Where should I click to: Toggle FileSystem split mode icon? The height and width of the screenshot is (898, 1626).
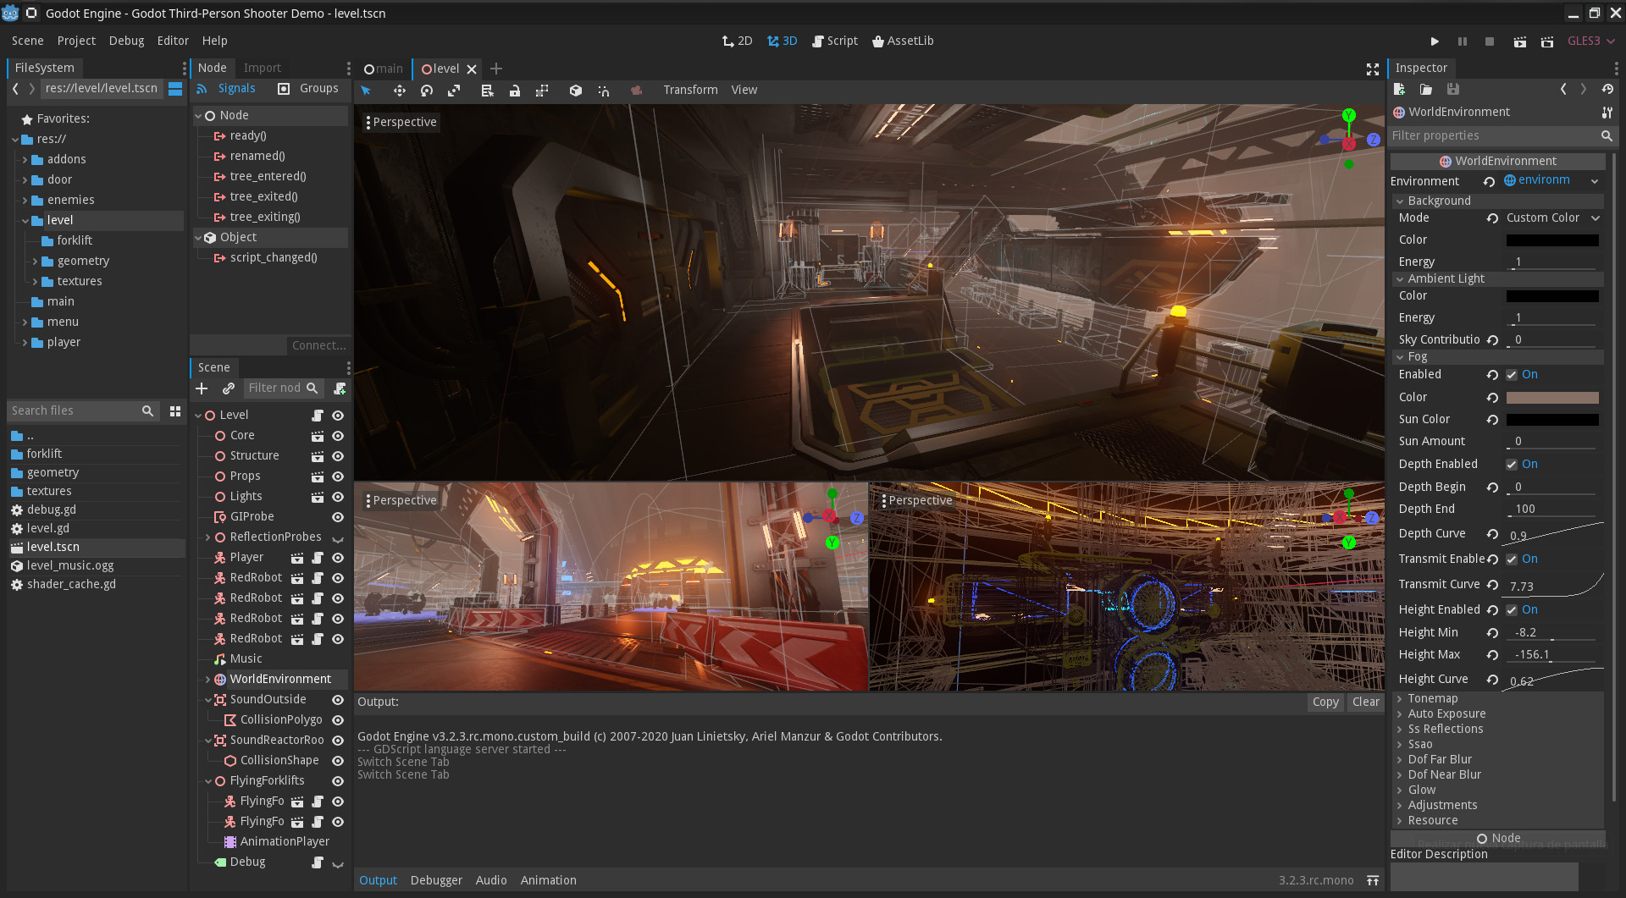(175, 88)
